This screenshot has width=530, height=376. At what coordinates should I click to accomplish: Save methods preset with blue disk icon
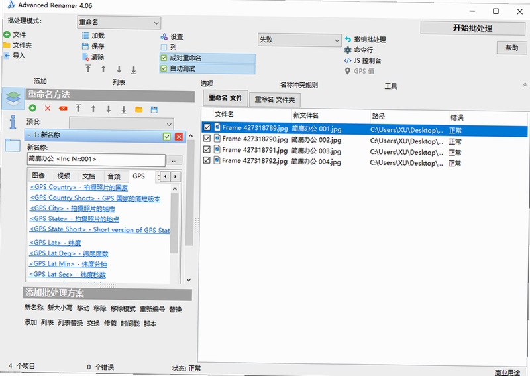(154, 109)
